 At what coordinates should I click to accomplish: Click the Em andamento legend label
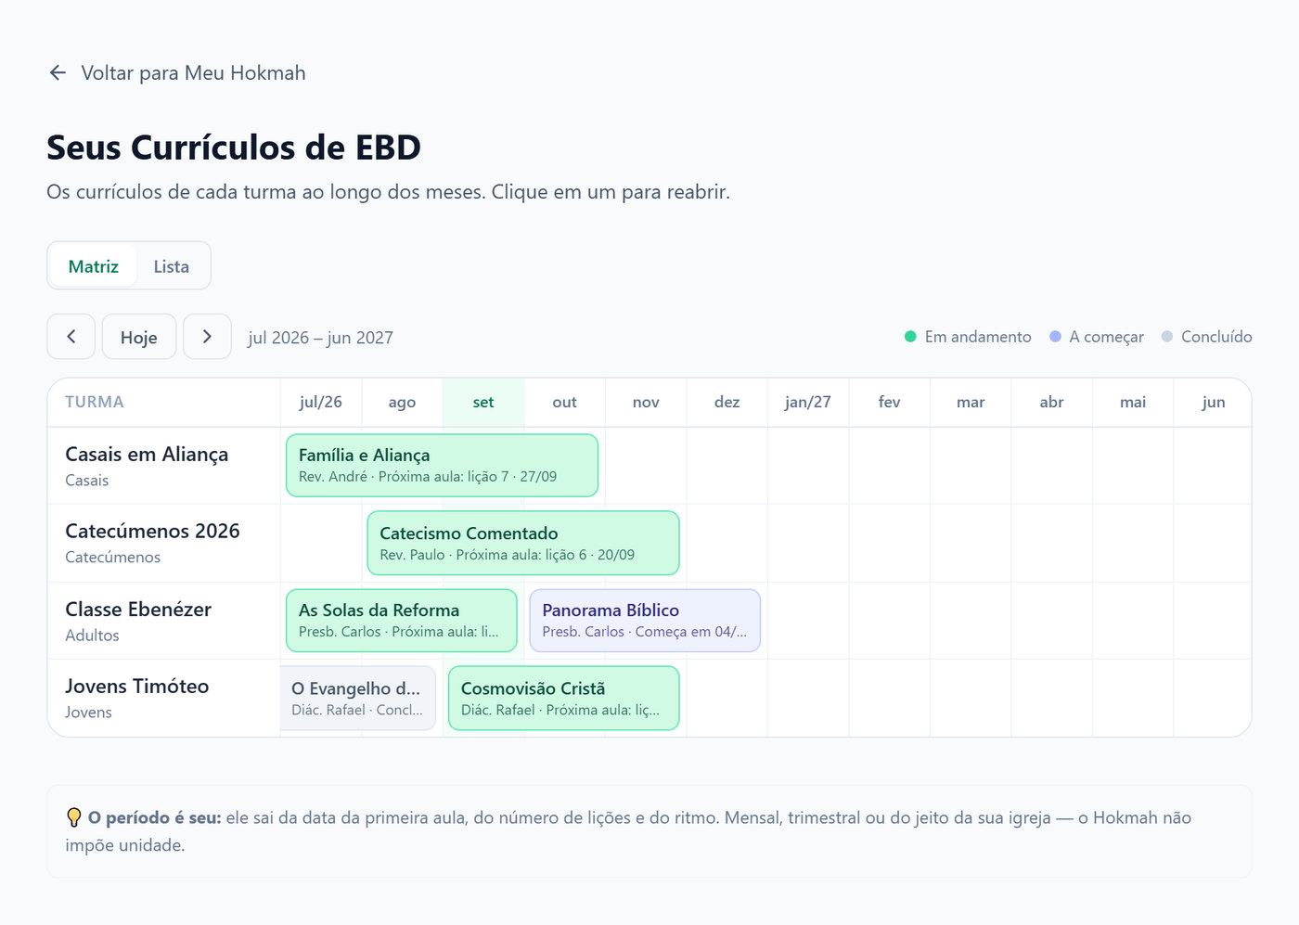point(978,337)
